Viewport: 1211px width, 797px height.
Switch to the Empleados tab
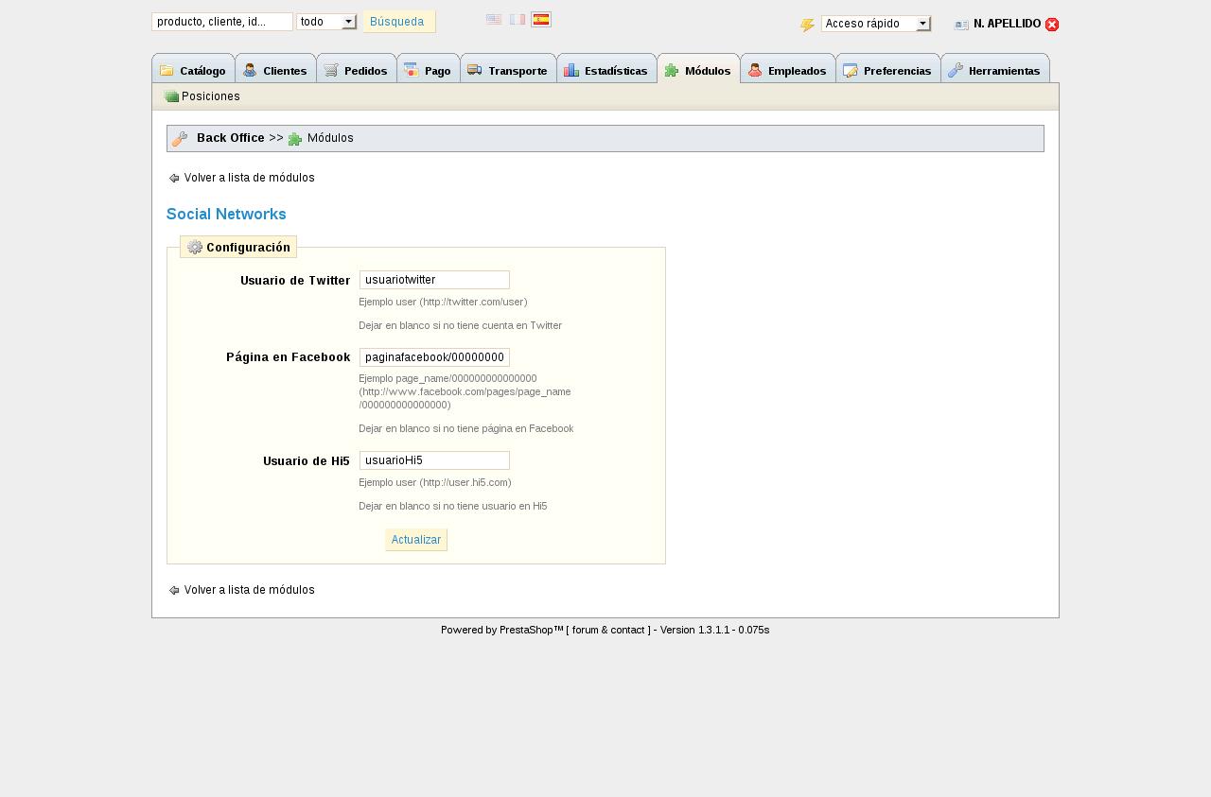[788, 69]
